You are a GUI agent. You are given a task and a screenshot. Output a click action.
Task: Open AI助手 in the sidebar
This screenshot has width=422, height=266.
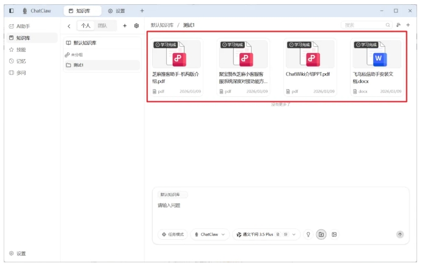[32, 26]
